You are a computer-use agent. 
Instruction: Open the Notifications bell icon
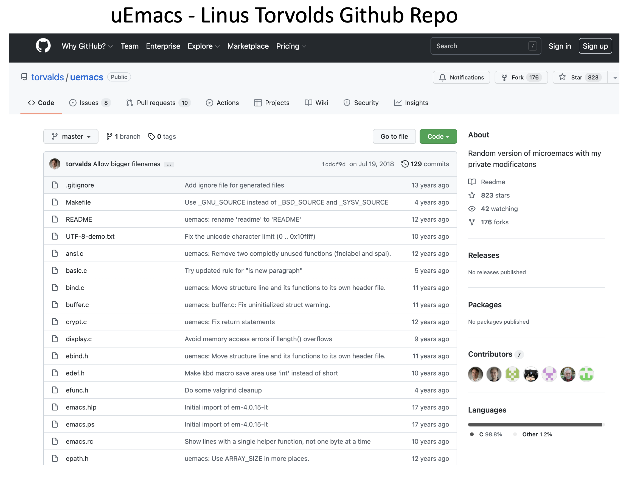pyautogui.click(x=443, y=77)
